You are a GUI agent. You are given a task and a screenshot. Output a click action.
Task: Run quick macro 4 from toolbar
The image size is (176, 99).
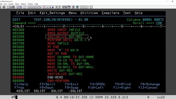coord(37,7)
